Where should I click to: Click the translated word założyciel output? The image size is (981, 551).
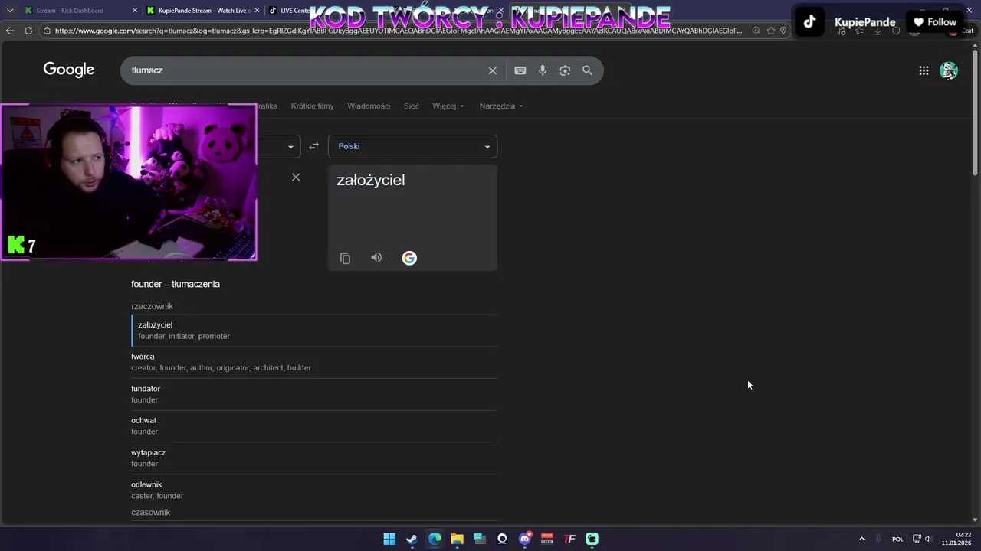pos(371,181)
